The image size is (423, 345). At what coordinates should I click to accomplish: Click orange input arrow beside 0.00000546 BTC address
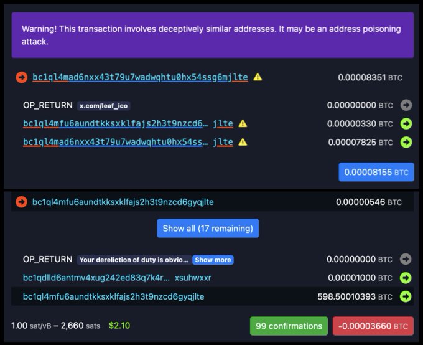coord(21,202)
